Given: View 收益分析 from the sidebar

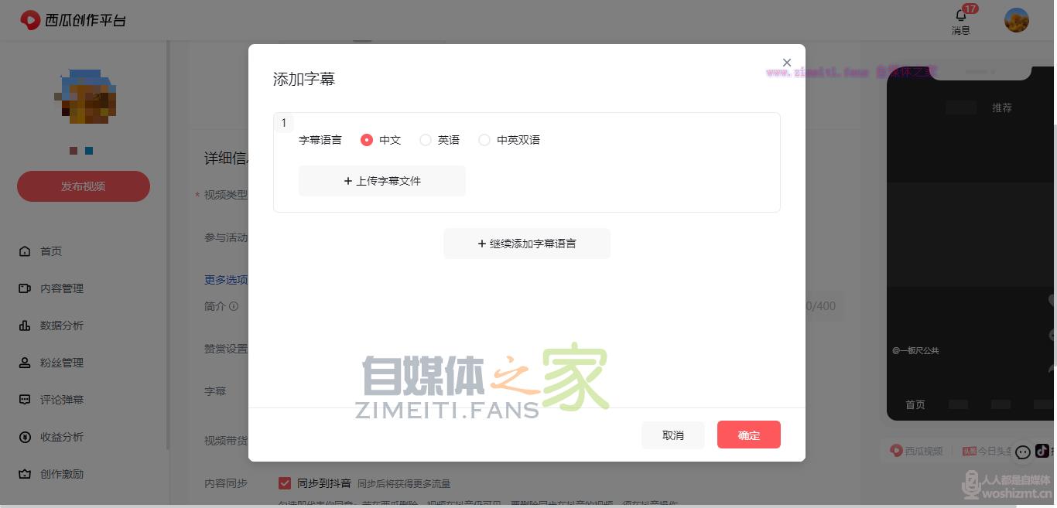Looking at the screenshot, I should (x=60, y=436).
